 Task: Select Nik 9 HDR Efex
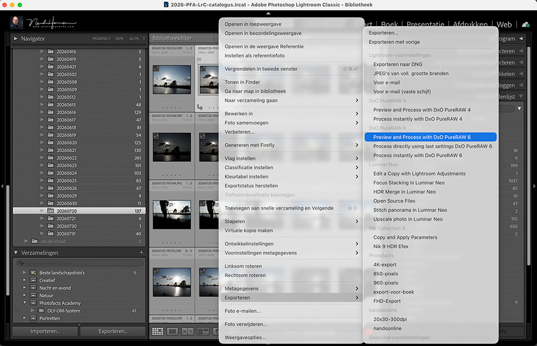pyautogui.click(x=431, y=246)
